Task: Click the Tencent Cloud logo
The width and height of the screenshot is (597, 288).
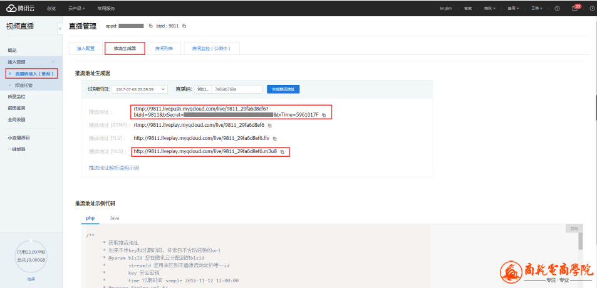Action: pyautogui.click(x=21, y=8)
